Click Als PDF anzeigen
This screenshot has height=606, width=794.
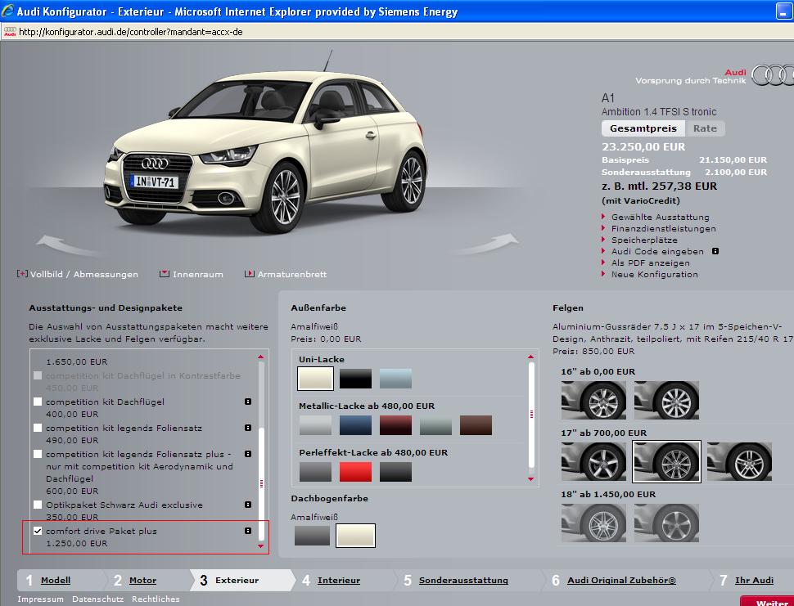click(x=650, y=263)
